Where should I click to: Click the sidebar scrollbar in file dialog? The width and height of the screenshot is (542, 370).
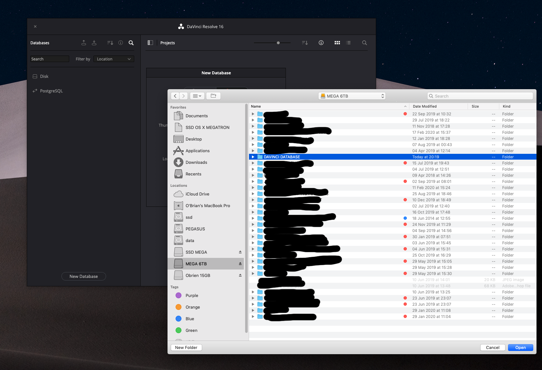(x=246, y=218)
